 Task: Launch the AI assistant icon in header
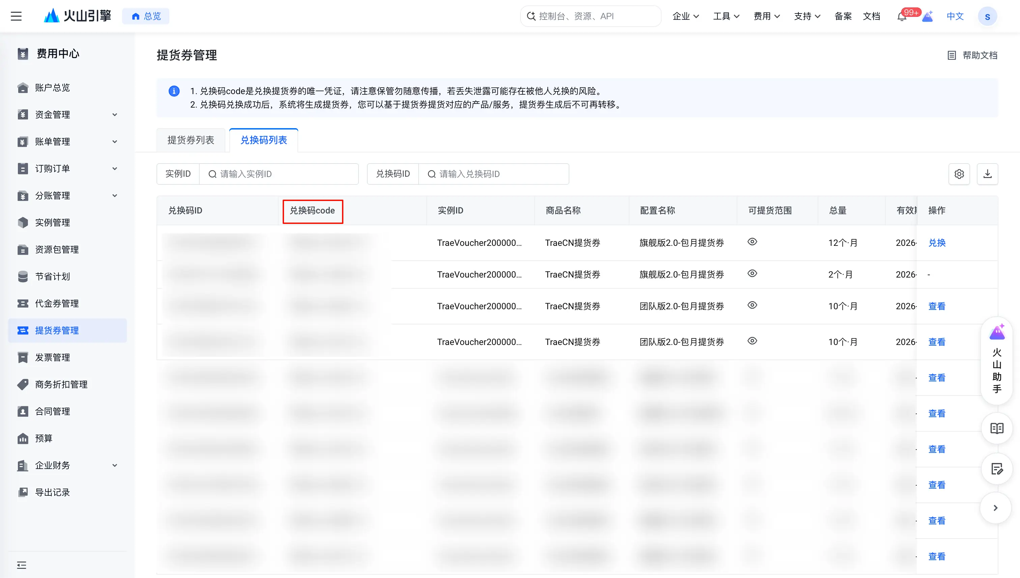[x=928, y=17]
